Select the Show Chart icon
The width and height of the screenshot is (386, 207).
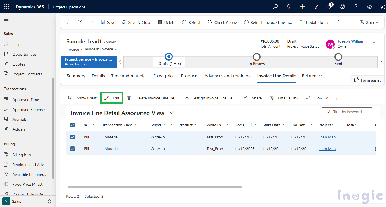70,98
